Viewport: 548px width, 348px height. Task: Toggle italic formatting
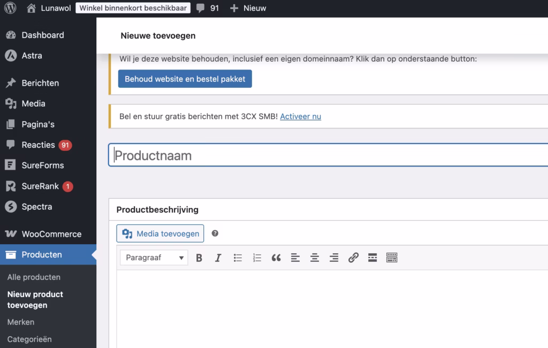tap(218, 258)
